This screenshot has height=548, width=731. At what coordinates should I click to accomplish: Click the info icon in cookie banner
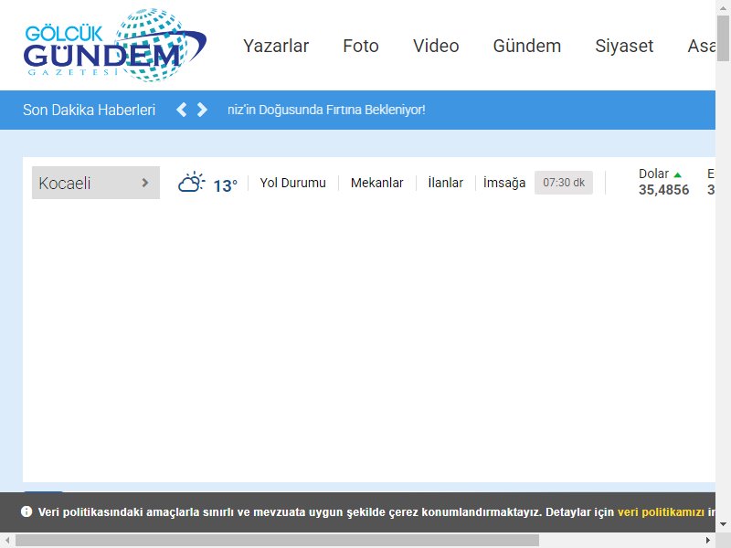[26, 511]
